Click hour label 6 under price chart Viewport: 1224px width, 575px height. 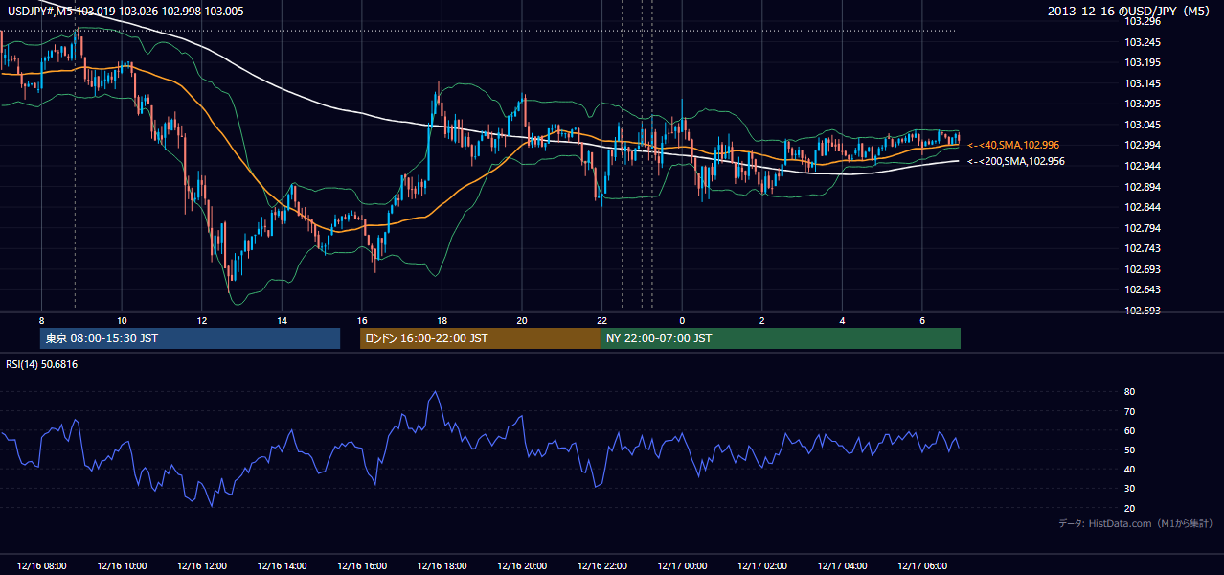(x=922, y=320)
